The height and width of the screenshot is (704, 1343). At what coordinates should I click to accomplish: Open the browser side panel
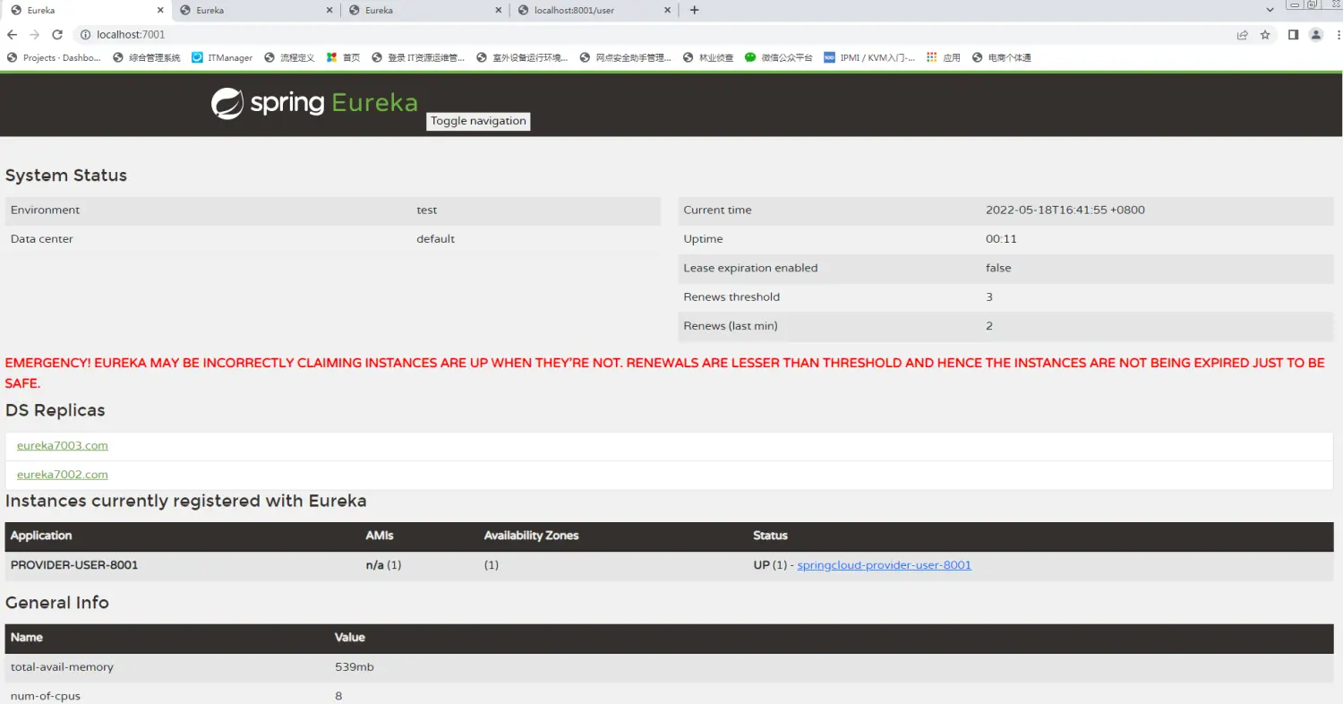tap(1293, 35)
